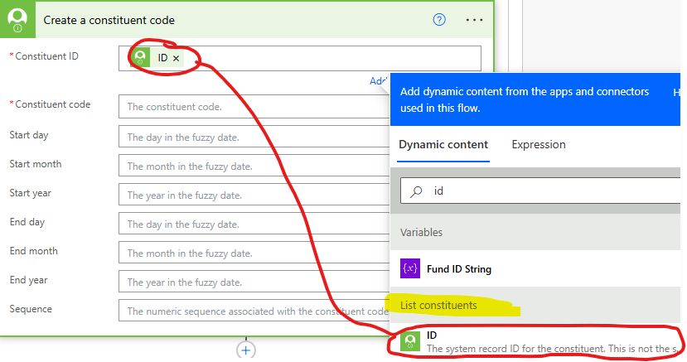This screenshot has width=687, height=362.
Task: Click the ID token icon in Constituent ID
Action: (140, 58)
